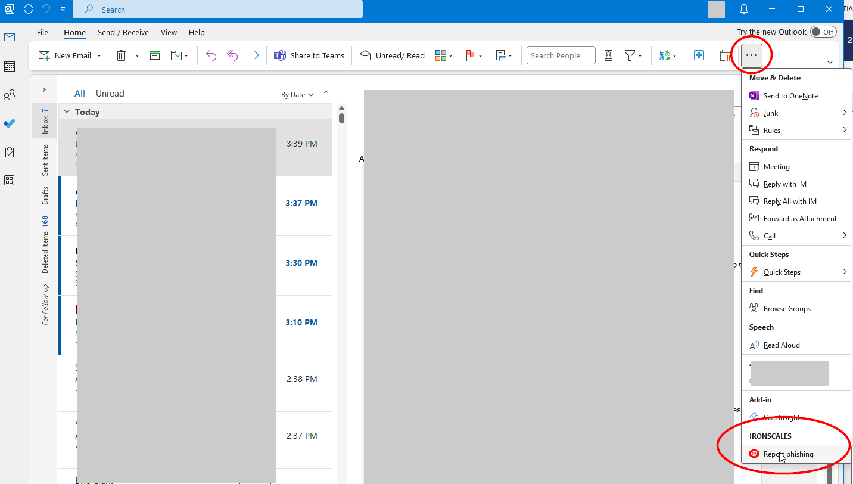Click the Search People input field
This screenshot has width=853, height=484.
(561, 55)
